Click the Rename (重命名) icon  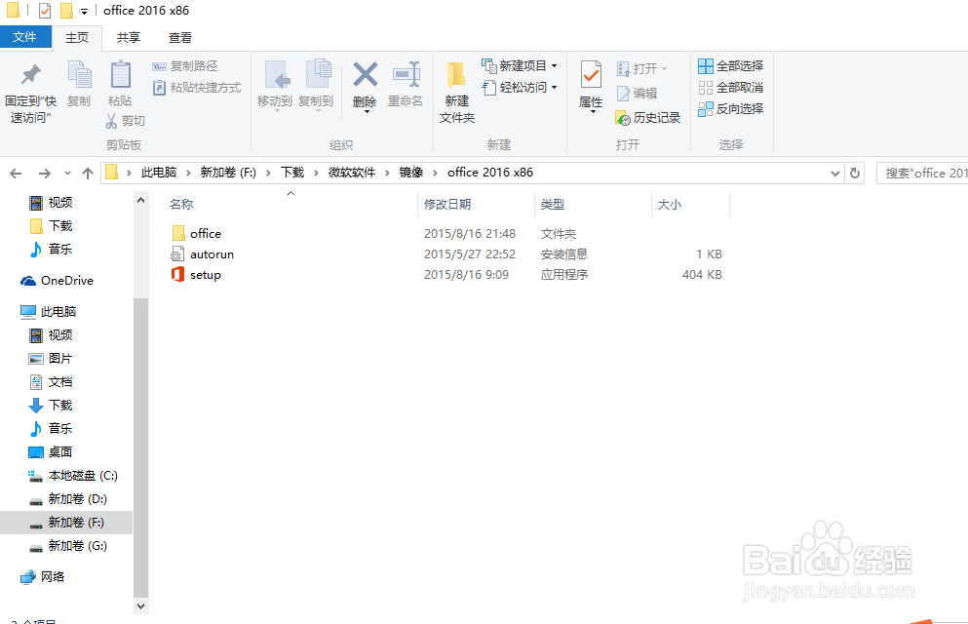point(407,75)
